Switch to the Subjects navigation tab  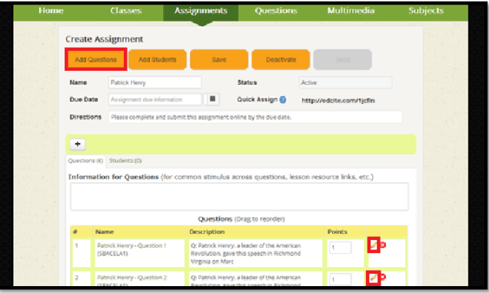(426, 11)
